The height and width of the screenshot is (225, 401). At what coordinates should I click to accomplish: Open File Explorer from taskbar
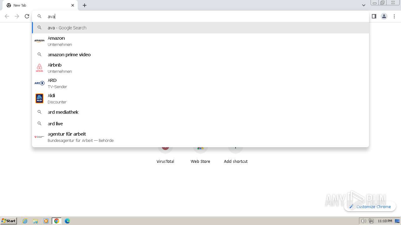pos(35,221)
